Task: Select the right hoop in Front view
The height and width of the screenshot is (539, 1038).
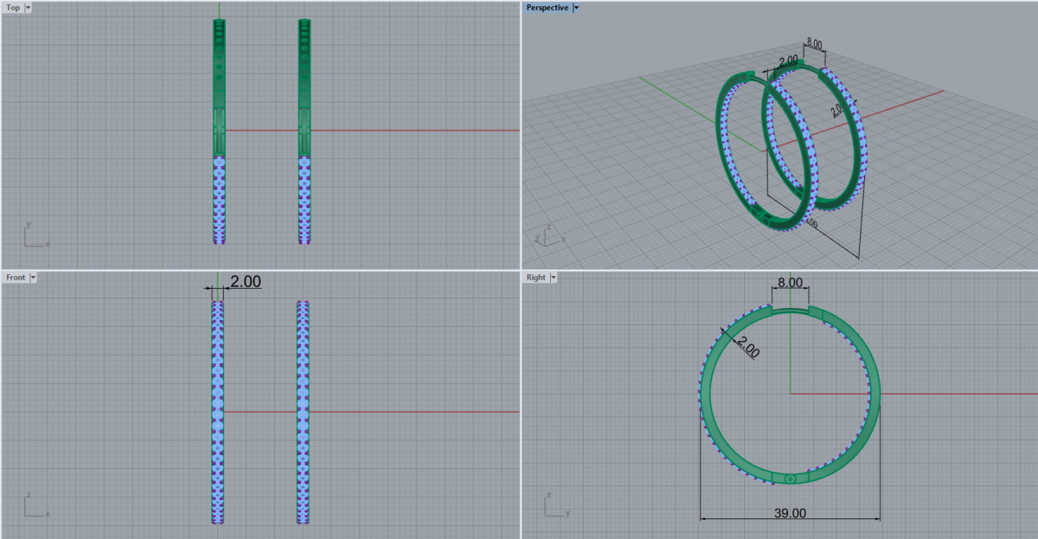Action: (303, 411)
